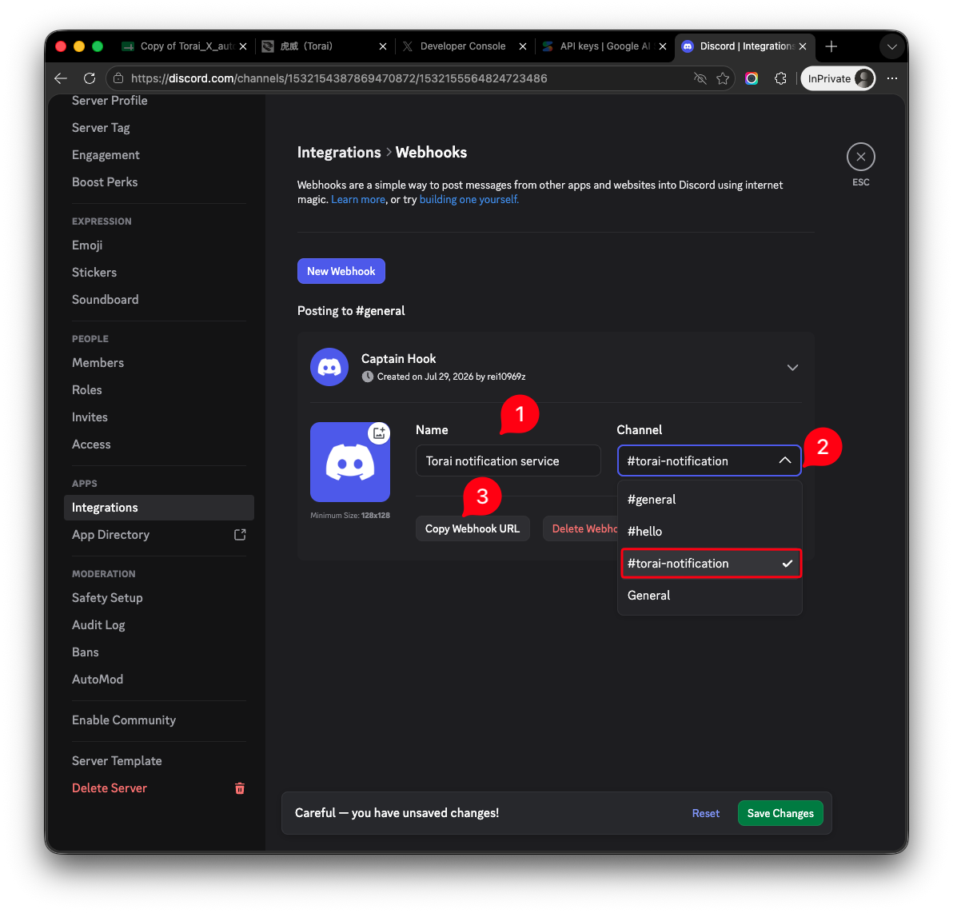Open the tab search dropdown arrow
The height and width of the screenshot is (913, 953).
click(891, 47)
